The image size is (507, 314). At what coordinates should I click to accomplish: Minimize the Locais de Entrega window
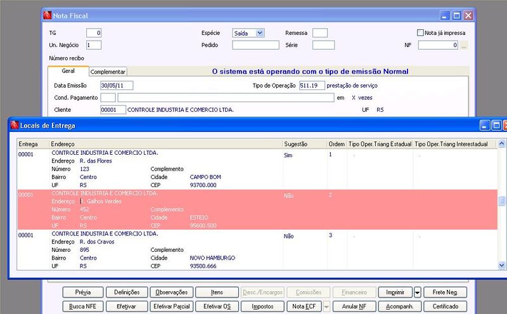(x=484, y=125)
